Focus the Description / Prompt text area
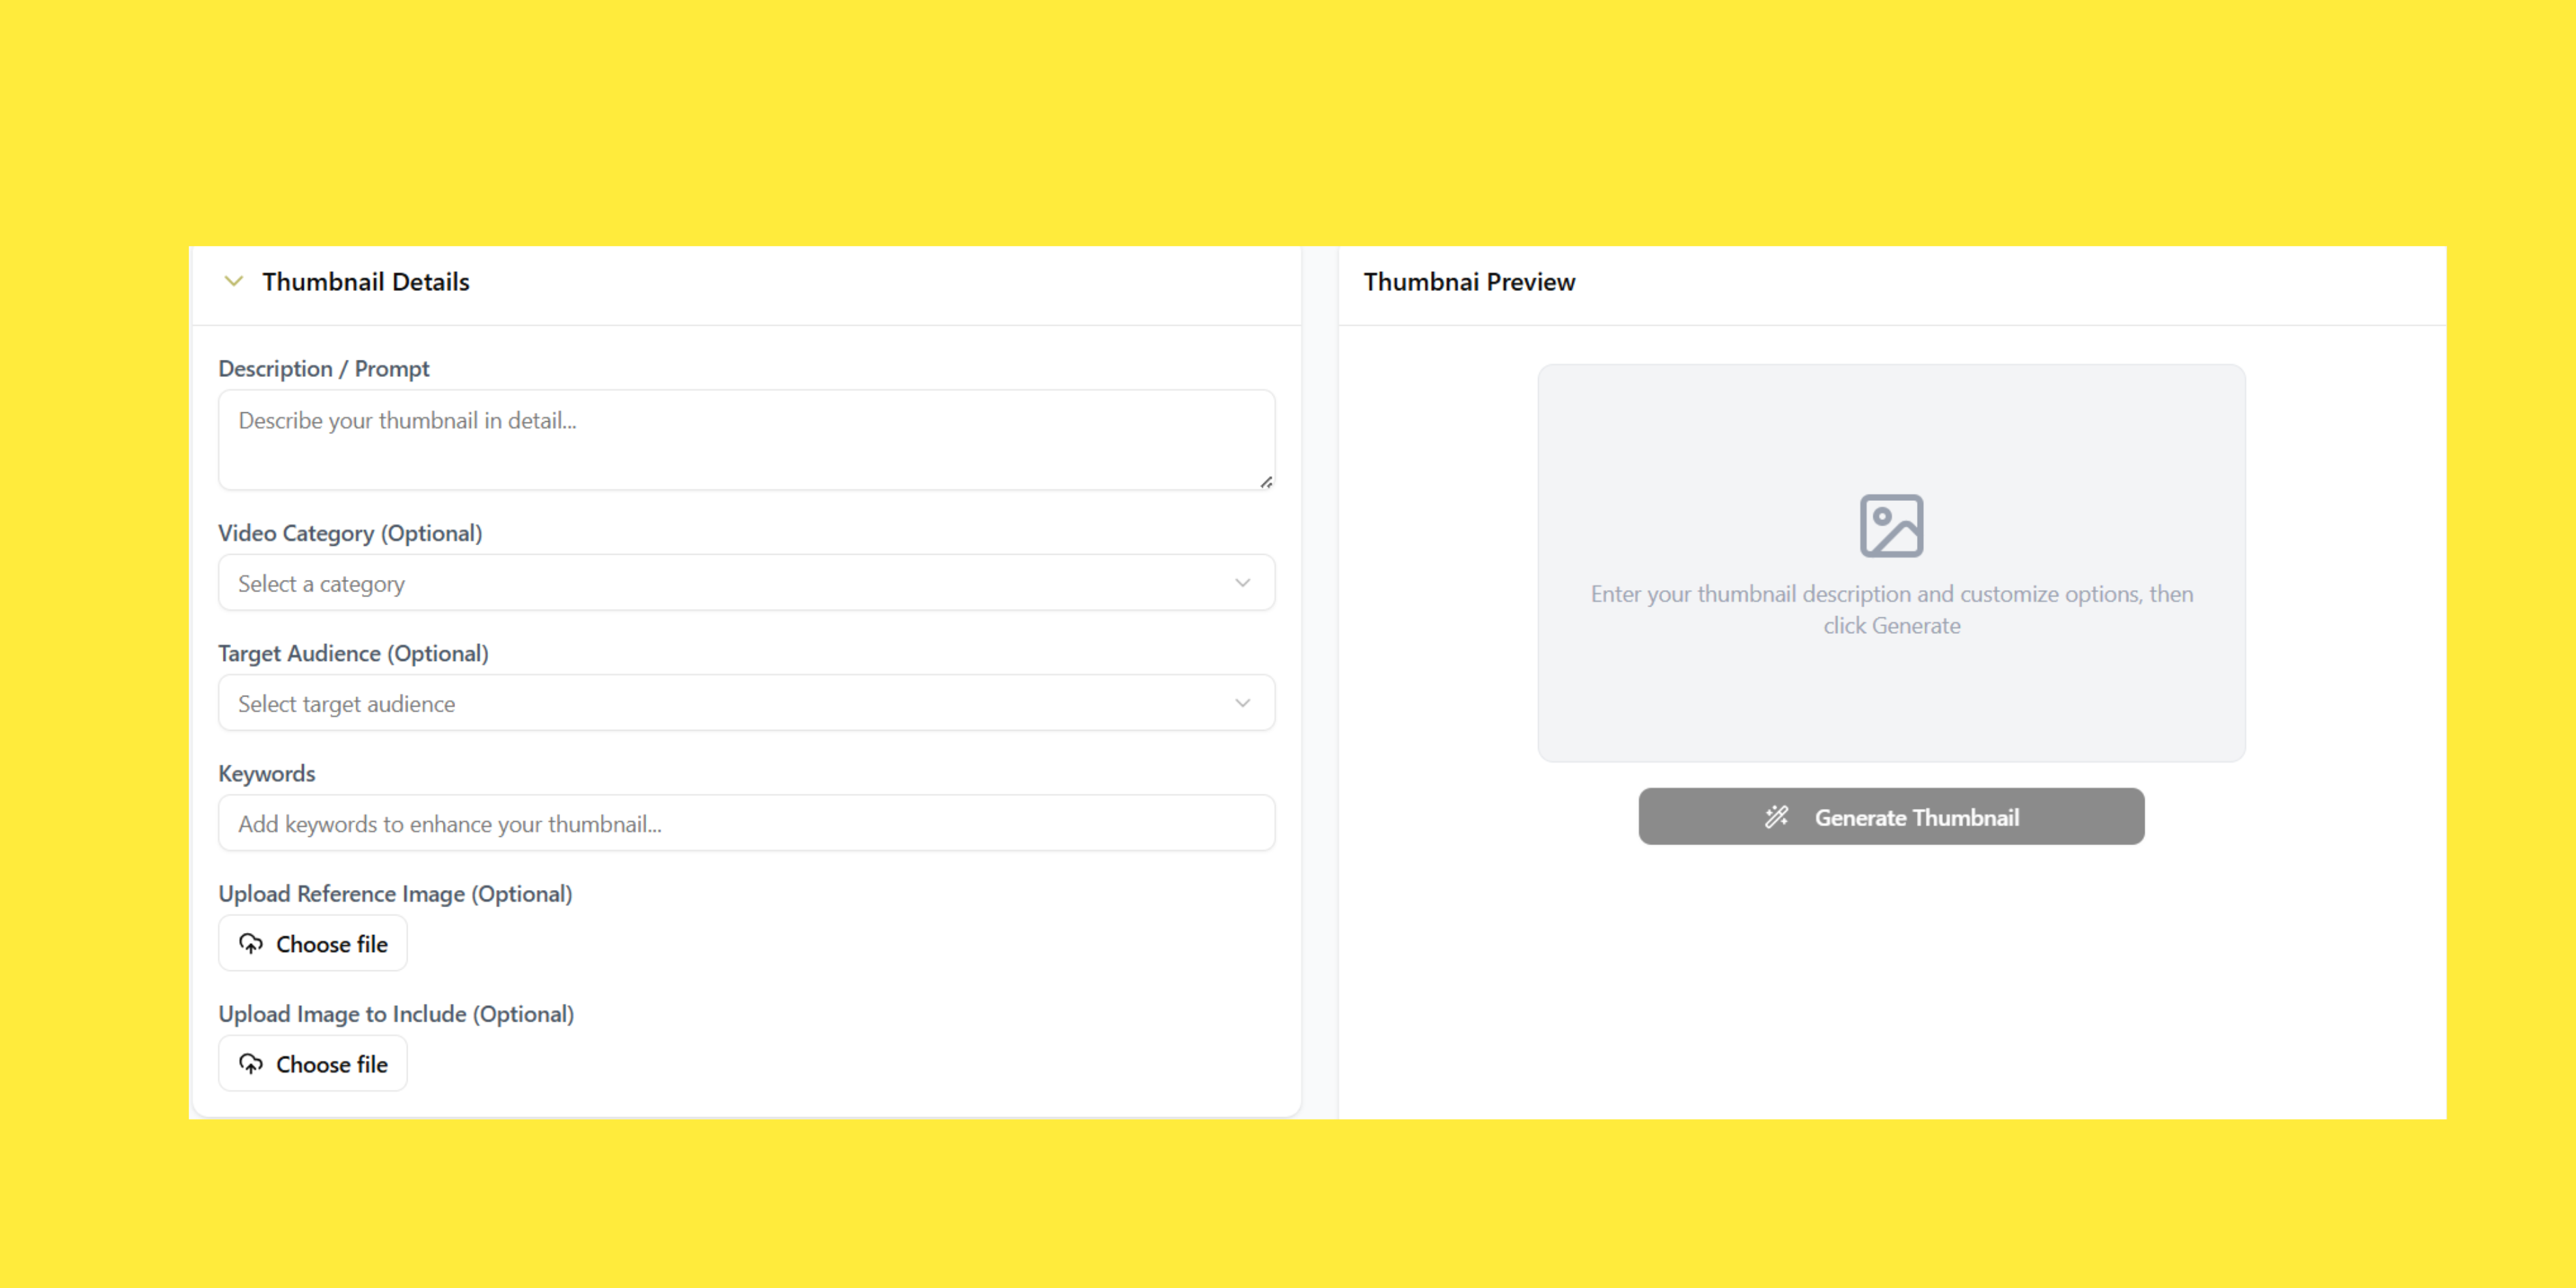This screenshot has width=2576, height=1288. (x=745, y=440)
